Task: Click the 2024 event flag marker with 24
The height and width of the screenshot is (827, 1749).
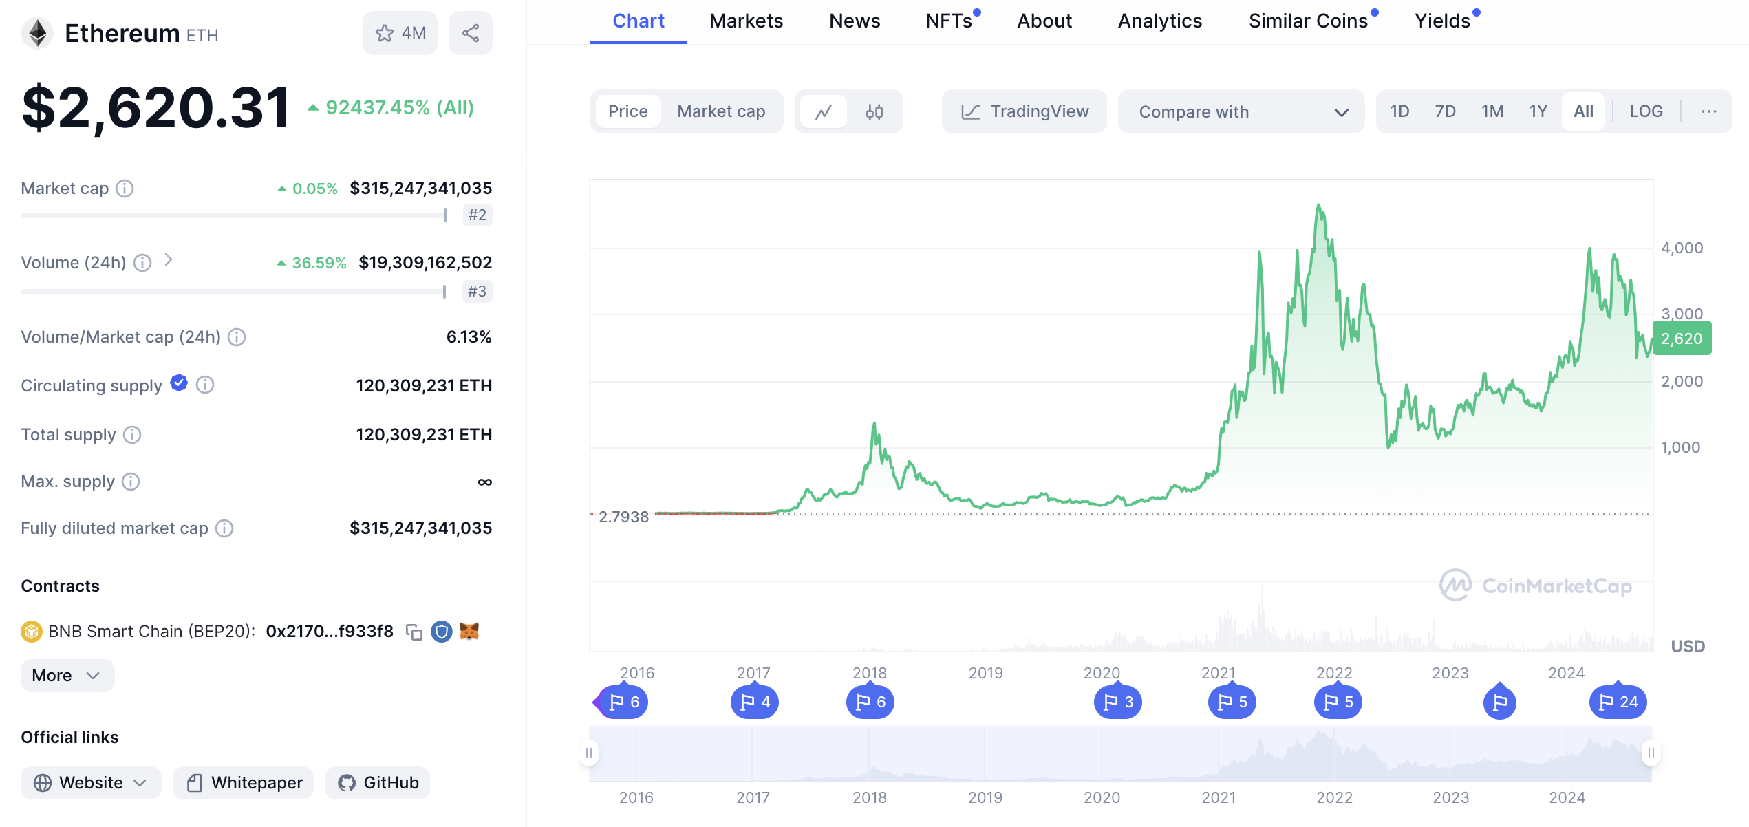Action: 1618,702
